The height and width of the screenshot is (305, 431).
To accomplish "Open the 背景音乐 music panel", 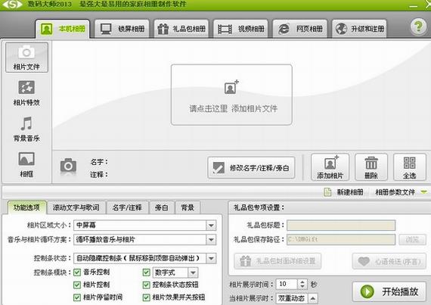I will click(x=26, y=129).
